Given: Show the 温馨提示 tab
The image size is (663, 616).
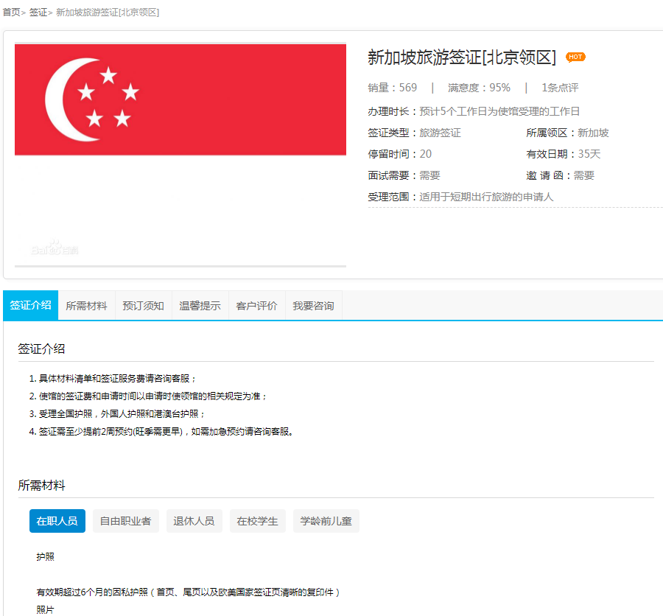Looking at the screenshot, I should coord(200,306).
